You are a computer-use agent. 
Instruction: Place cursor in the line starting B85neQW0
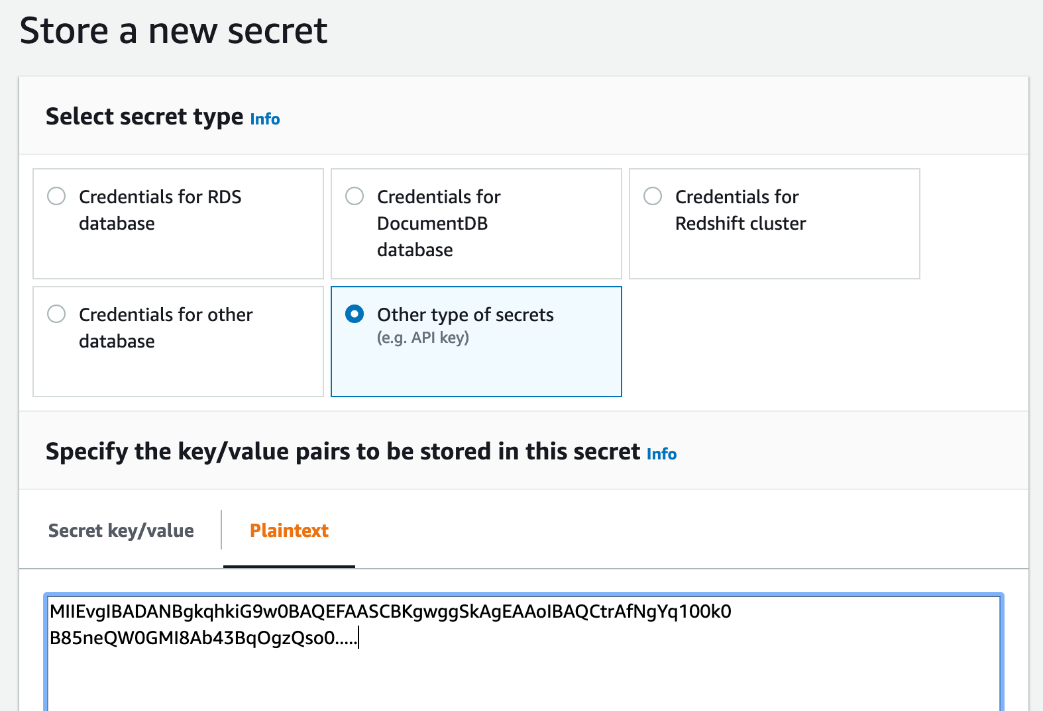tap(203, 638)
